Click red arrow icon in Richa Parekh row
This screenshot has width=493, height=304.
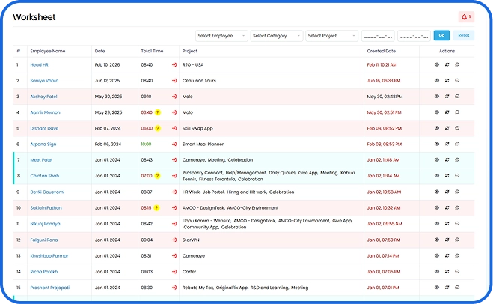point(174,272)
